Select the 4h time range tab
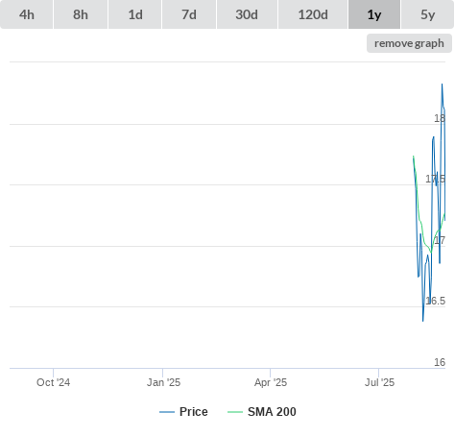455x437 pixels. [x=26, y=14]
